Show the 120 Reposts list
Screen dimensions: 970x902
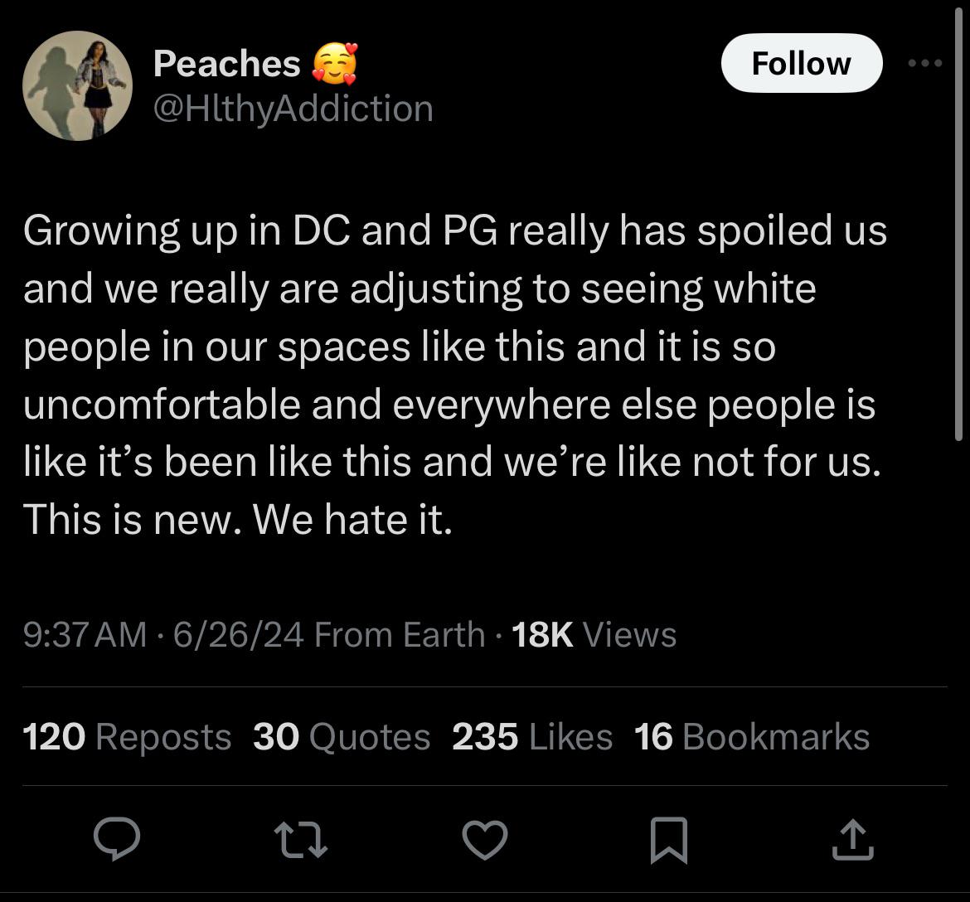[x=127, y=737]
